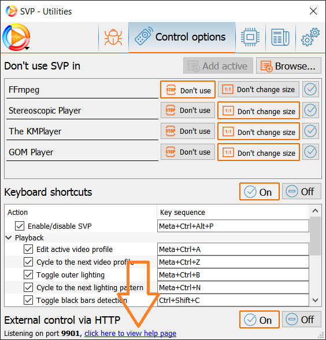Uncheck the Enable/disable SVP checkbox
The width and height of the screenshot is (326, 340).
tap(20, 226)
